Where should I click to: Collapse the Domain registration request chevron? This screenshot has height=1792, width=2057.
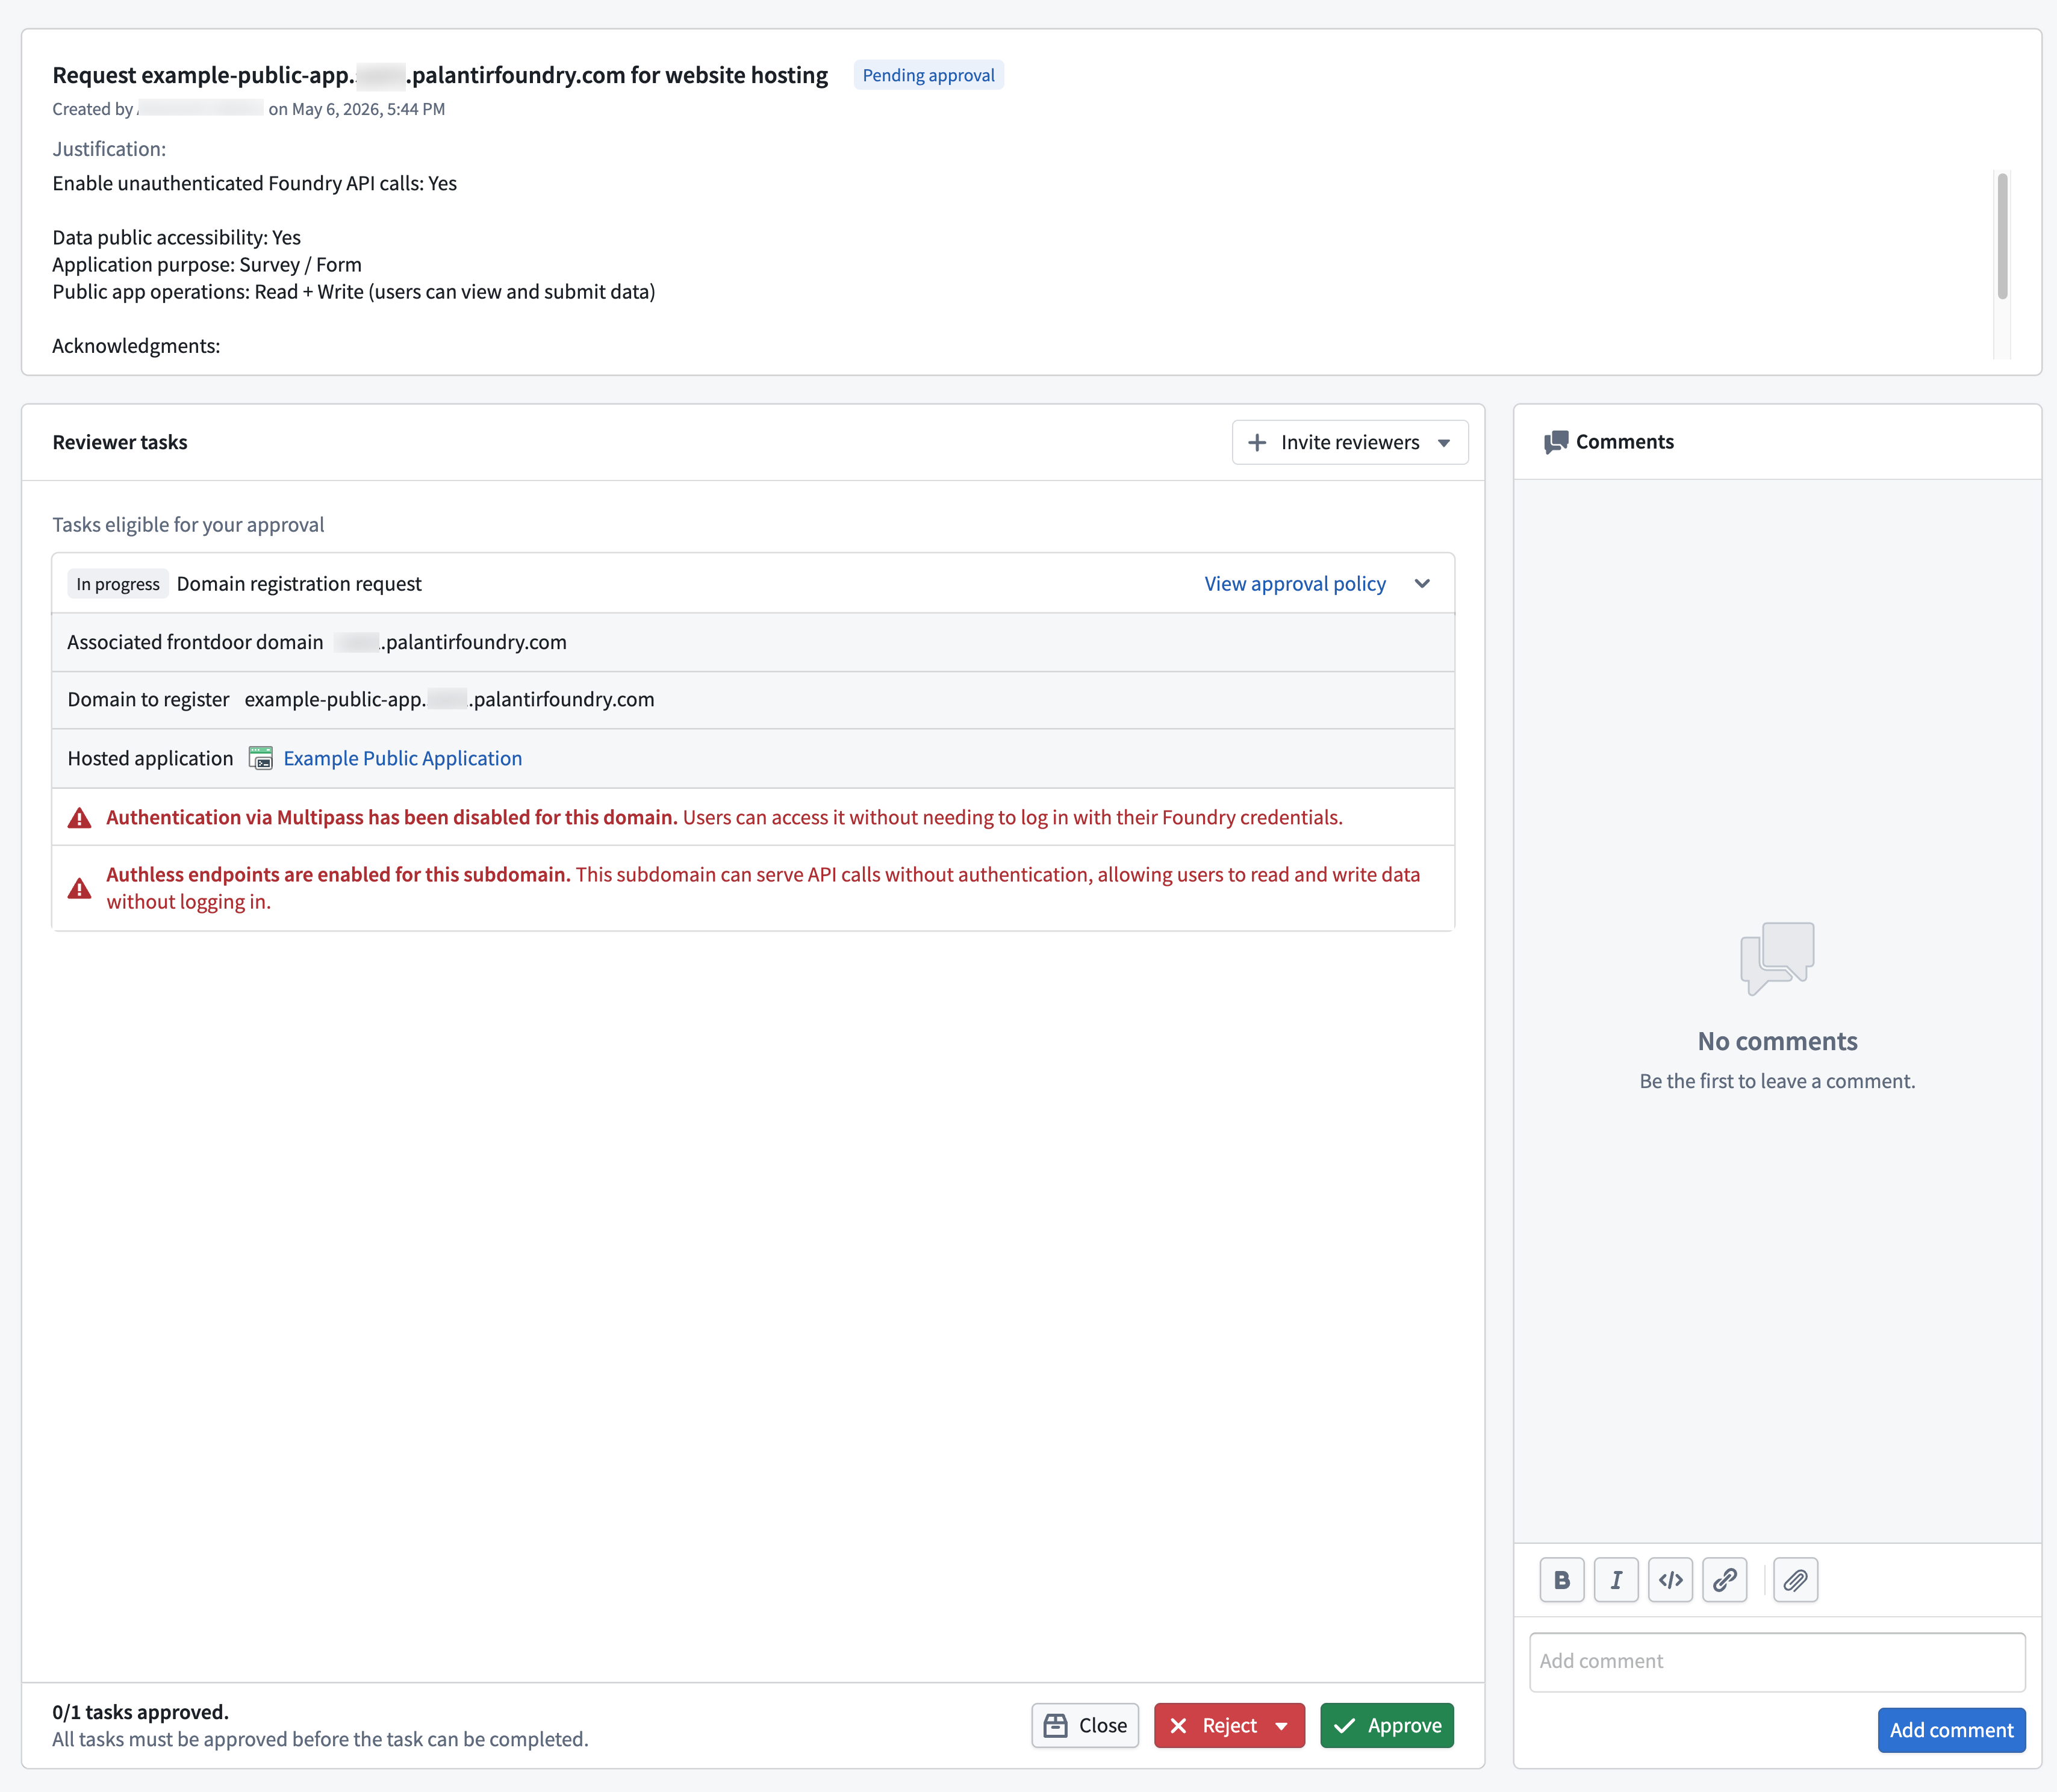pyautogui.click(x=1422, y=584)
